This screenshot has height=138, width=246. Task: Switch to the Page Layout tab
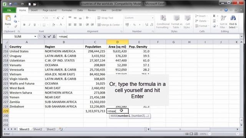pyautogui.click(x=50, y=10)
